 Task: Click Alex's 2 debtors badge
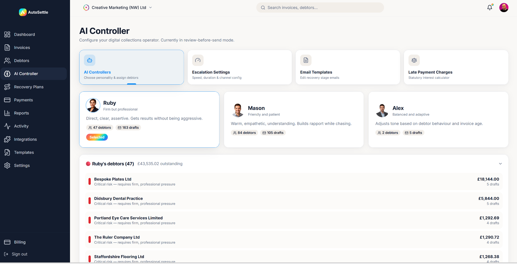click(388, 133)
